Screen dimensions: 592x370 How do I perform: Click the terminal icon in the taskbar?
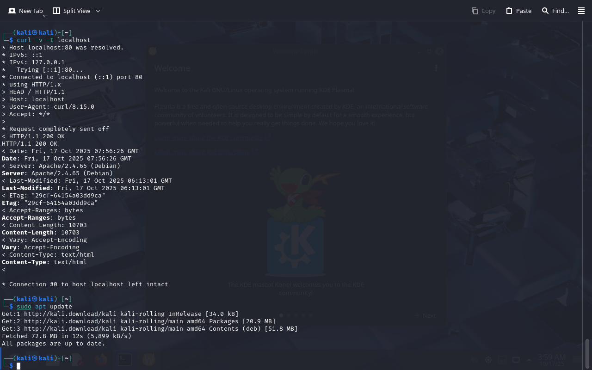point(124,360)
